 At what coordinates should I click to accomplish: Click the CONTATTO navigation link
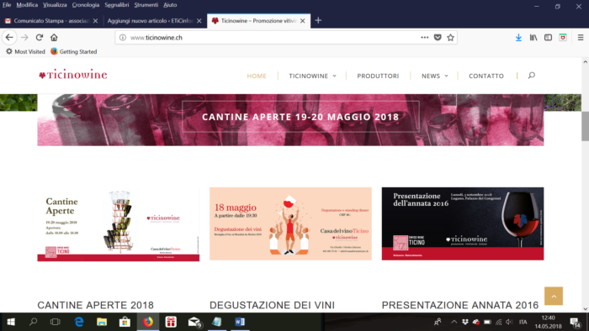(486, 76)
